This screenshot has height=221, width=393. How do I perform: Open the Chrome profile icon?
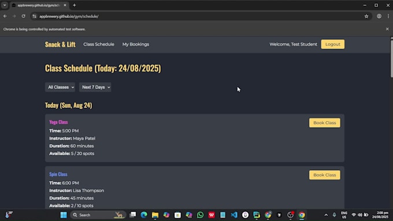pyautogui.click(x=379, y=16)
